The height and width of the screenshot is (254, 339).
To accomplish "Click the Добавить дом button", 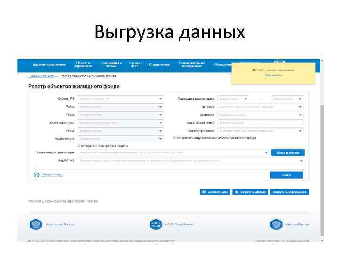I will pyautogui.click(x=215, y=192).
